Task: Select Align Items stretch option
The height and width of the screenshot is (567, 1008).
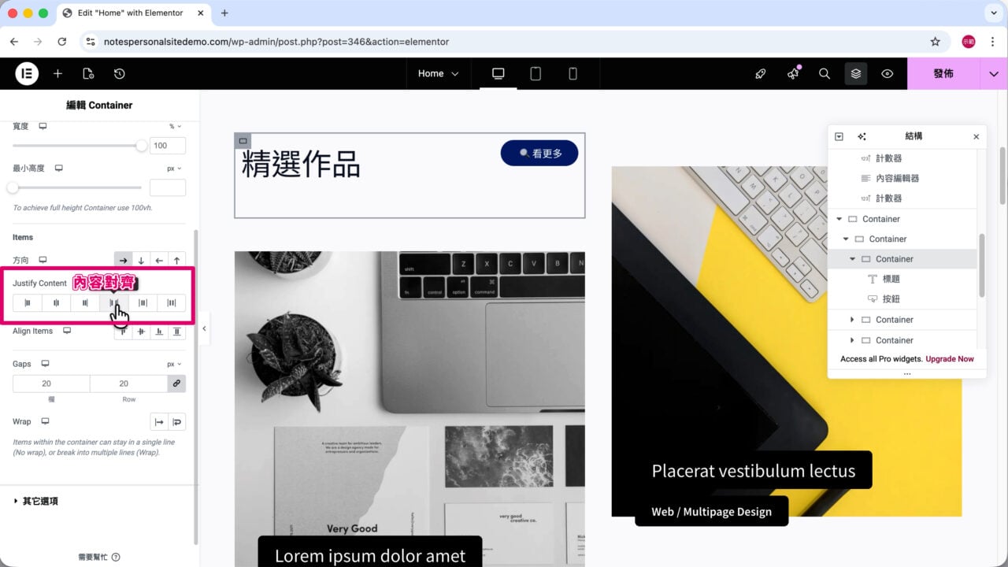Action: point(176,332)
